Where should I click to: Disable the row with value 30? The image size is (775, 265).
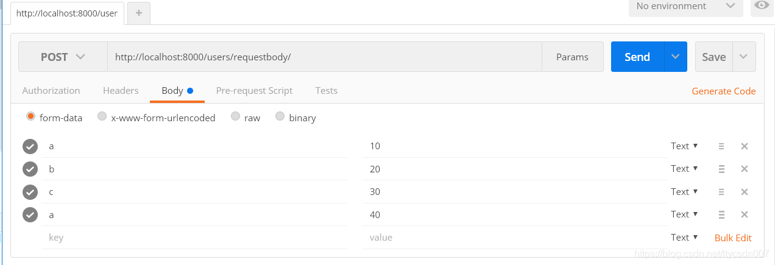tap(30, 192)
